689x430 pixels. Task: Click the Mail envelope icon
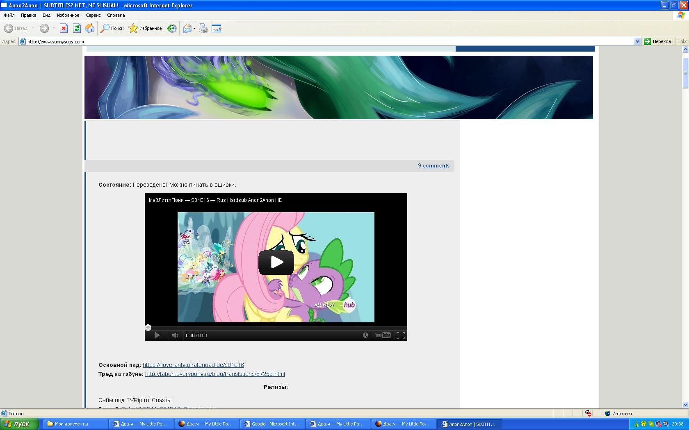[187, 28]
